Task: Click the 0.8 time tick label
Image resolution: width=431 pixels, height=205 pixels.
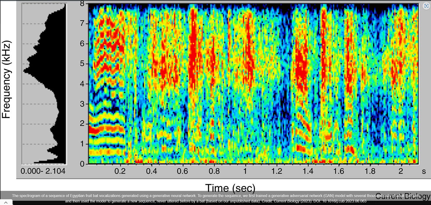Action: click(x=214, y=172)
